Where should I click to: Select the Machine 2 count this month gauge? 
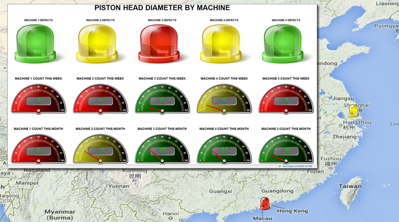[x=101, y=149]
